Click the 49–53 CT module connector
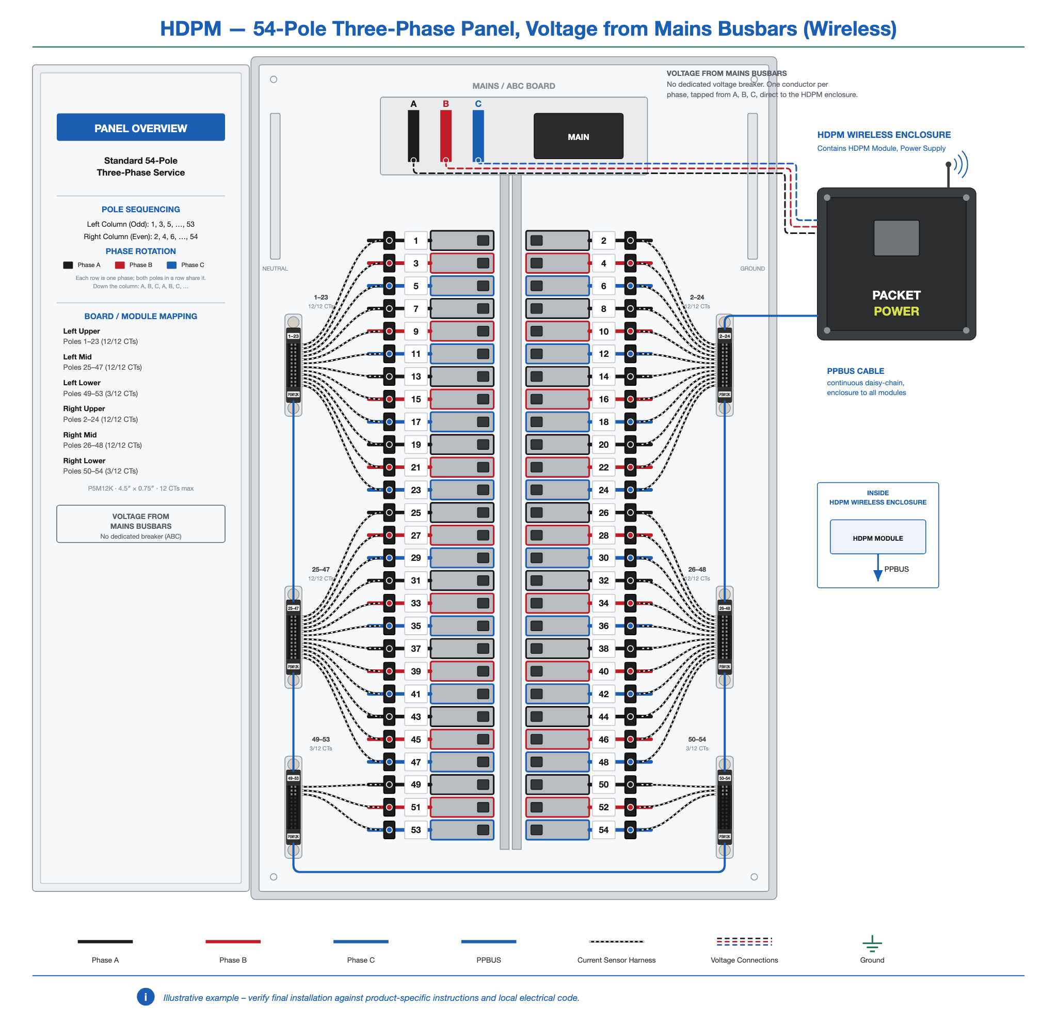The image size is (1057, 1021). (293, 807)
